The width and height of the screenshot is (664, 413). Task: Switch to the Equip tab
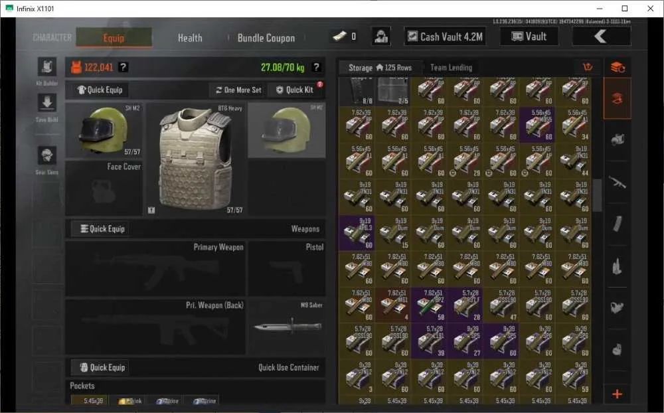pos(114,37)
